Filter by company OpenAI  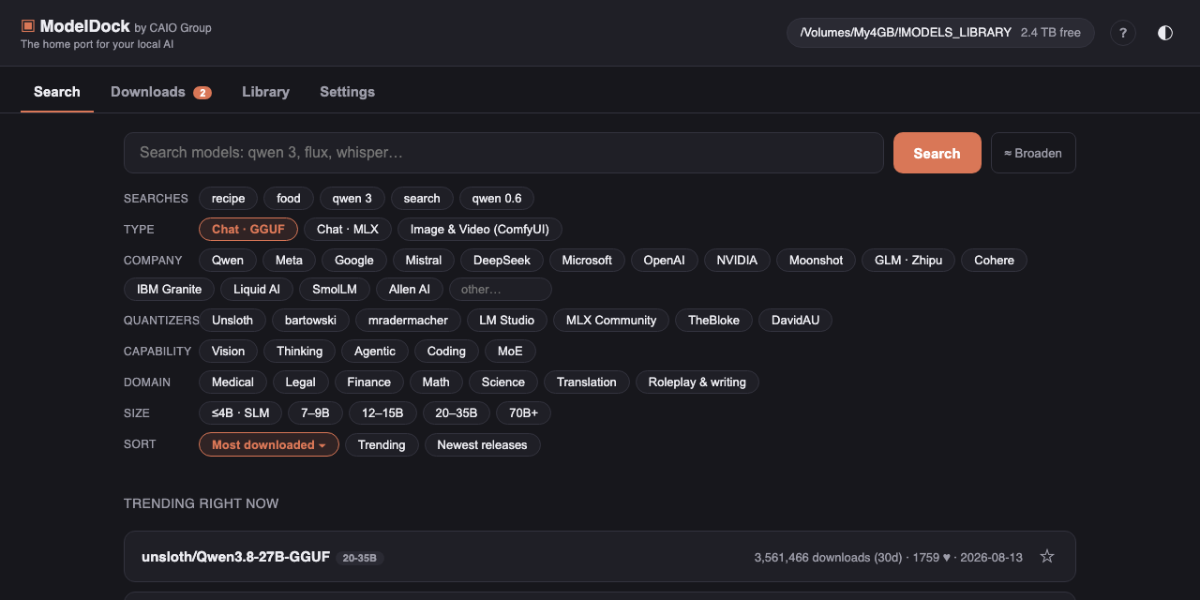pyautogui.click(x=664, y=260)
